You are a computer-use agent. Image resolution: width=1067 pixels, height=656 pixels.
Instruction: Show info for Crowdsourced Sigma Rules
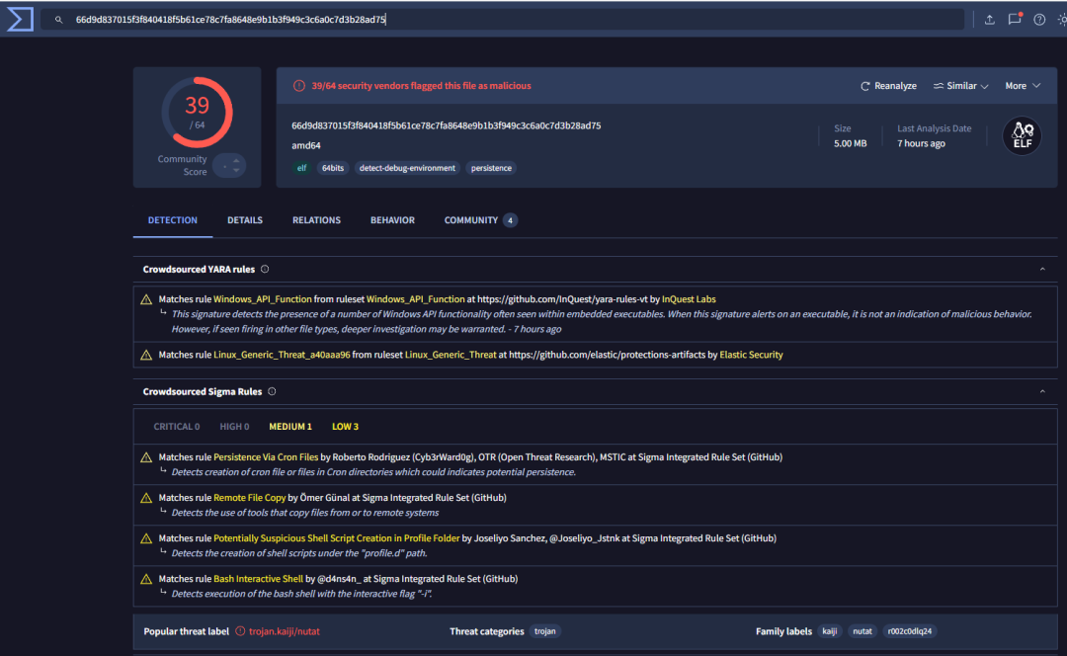(272, 392)
